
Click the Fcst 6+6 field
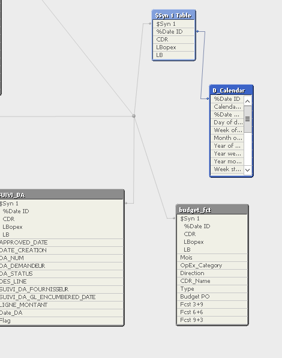click(x=212, y=312)
